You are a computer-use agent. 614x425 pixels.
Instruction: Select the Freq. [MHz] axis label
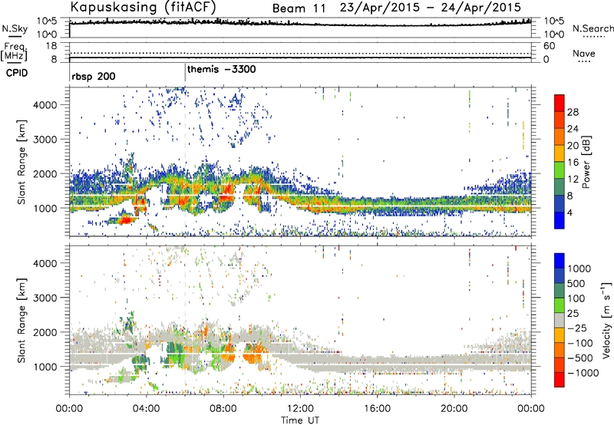[x=15, y=52]
